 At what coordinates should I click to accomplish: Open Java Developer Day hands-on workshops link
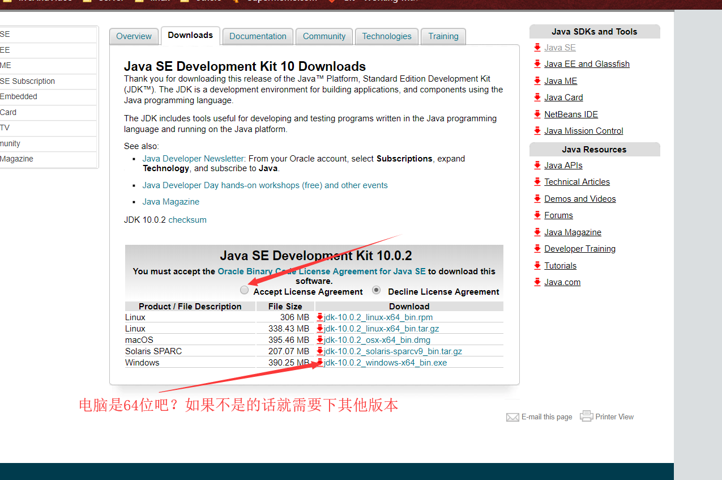click(265, 185)
